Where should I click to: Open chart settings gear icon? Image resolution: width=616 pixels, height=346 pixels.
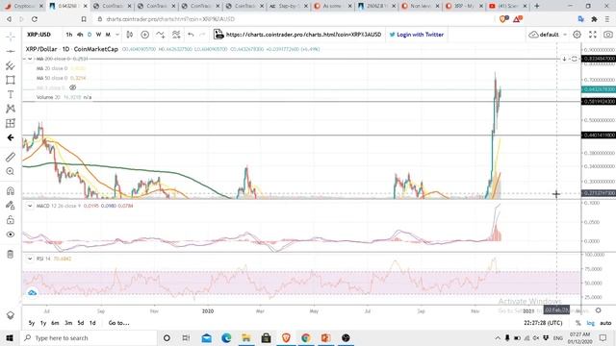tap(577, 35)
